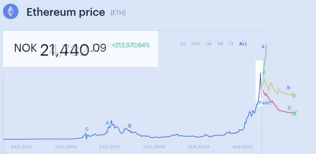Show the 1W price range
The height and width of the screenshot is (154, 316).
pos(209,44)
